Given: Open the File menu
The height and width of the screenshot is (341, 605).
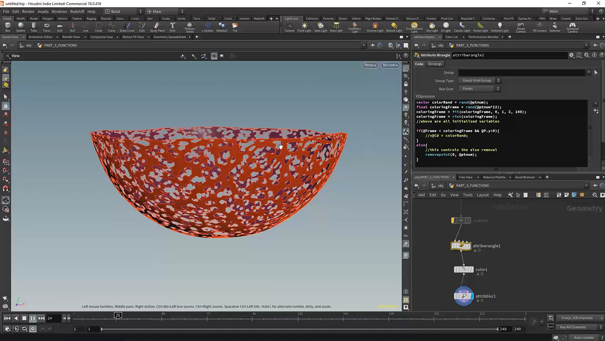Looking at the screenshot, I should pyautogui.click(x=6, y=11).
